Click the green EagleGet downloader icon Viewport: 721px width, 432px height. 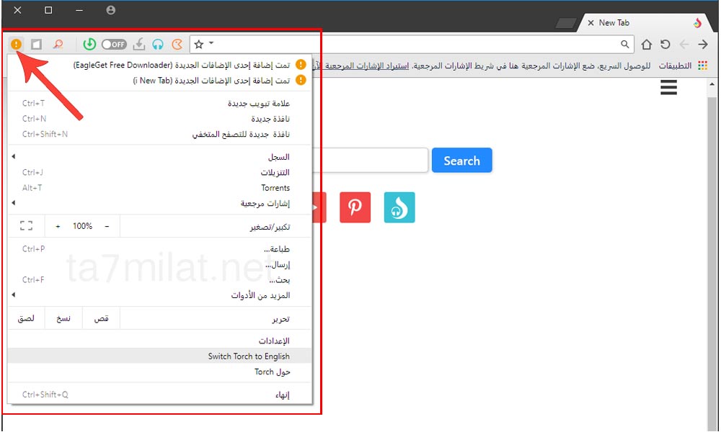[89, 44]
